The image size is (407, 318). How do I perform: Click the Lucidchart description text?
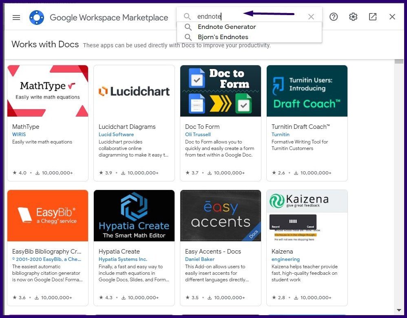click(133, 148)
